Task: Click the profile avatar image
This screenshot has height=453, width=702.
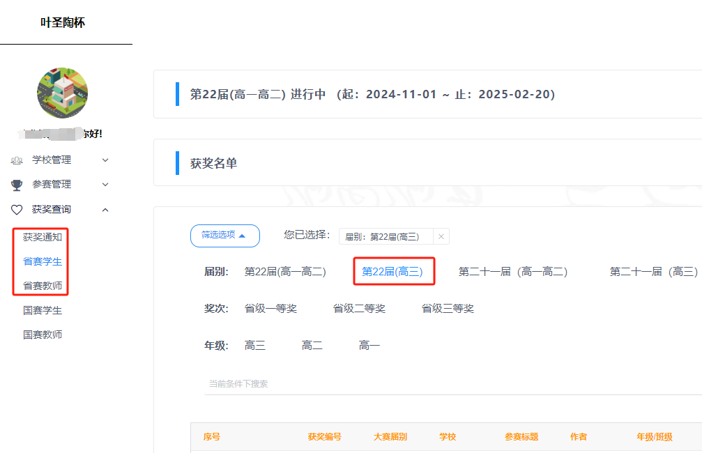Action: tap(62, 93)
